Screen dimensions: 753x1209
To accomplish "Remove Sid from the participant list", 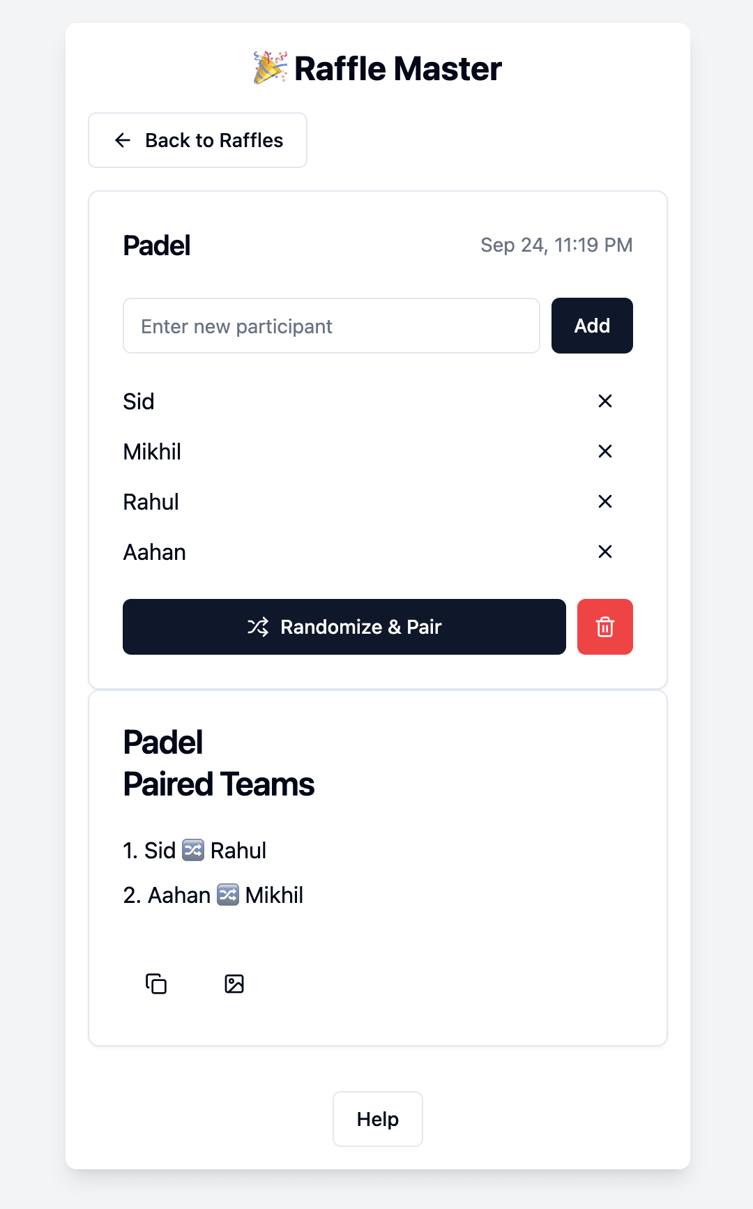I will coord(604,401).
